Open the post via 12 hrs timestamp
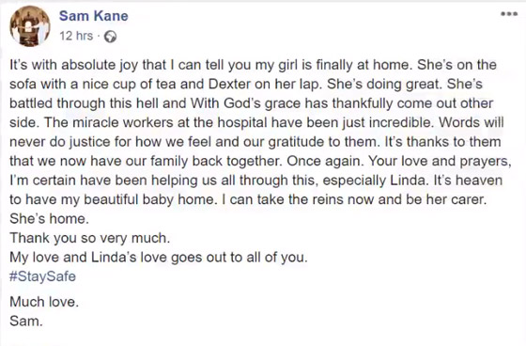 click(76, 36)
